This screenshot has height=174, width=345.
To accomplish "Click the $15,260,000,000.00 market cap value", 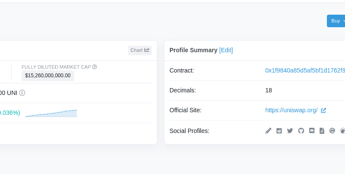I will (x=48, y=76).
